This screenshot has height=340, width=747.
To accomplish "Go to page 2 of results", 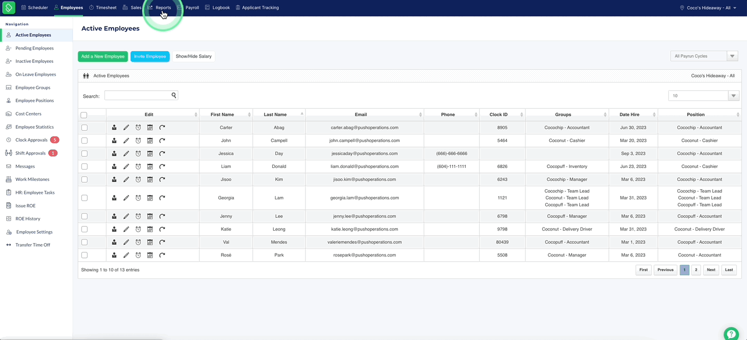I will [696, 270].
